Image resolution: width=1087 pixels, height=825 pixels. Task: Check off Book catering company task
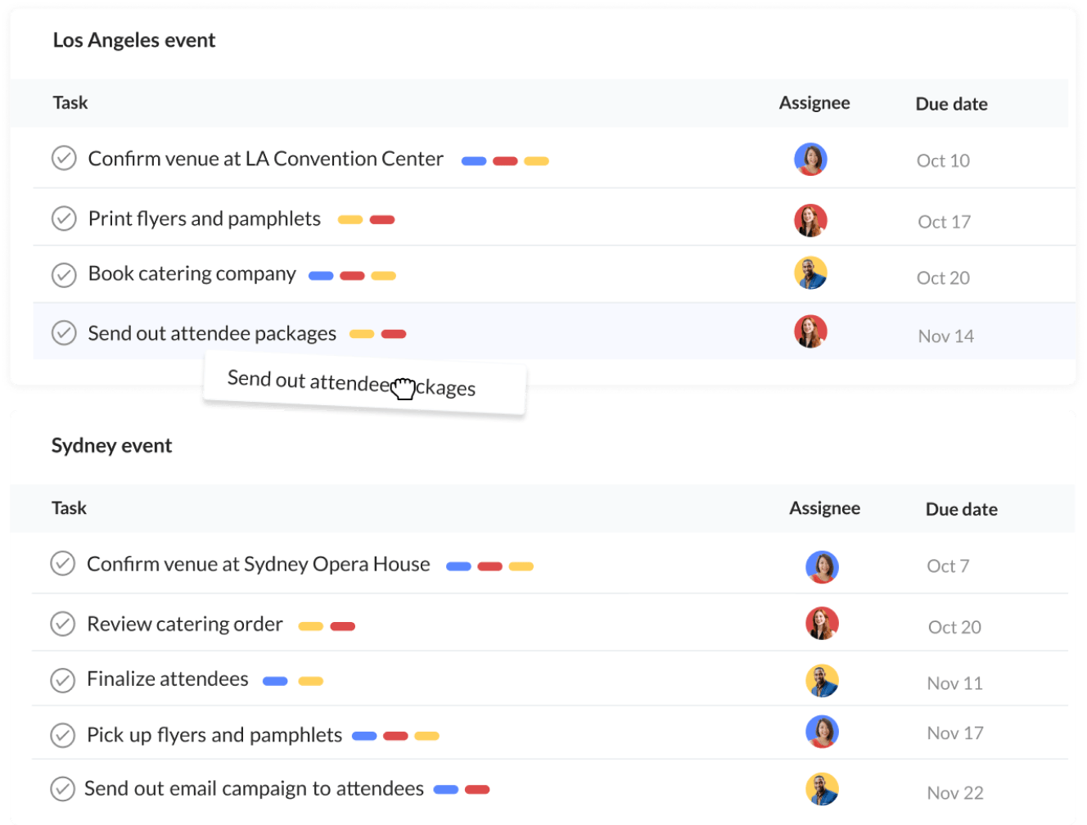[64, 274]
